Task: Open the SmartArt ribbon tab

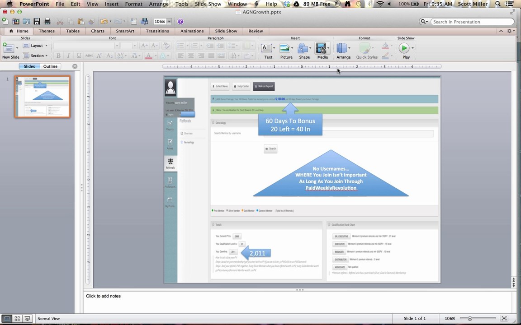Action: pyautogui.click(x=125, y=31)
